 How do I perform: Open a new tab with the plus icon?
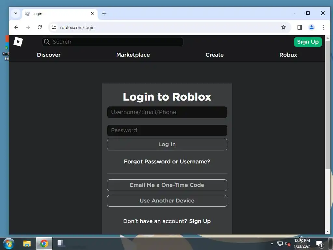(x=104, y=13)
